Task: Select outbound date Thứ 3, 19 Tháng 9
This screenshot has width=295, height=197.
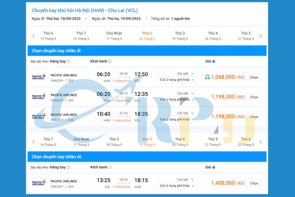Action: click(180, 36)
